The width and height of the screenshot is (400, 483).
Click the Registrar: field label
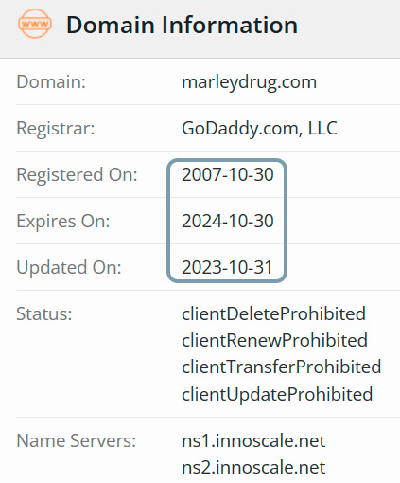click(x=56, y=129)
